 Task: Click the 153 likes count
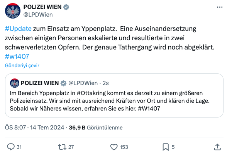point(124,147)
